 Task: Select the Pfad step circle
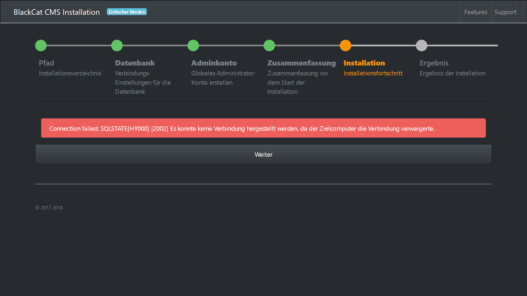[41, 45]
